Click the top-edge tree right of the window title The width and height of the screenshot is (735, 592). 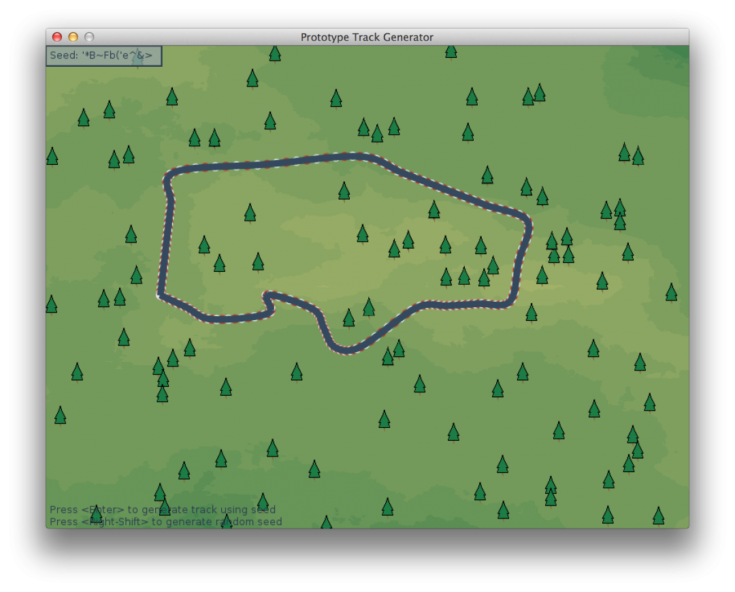pos(451,50)
